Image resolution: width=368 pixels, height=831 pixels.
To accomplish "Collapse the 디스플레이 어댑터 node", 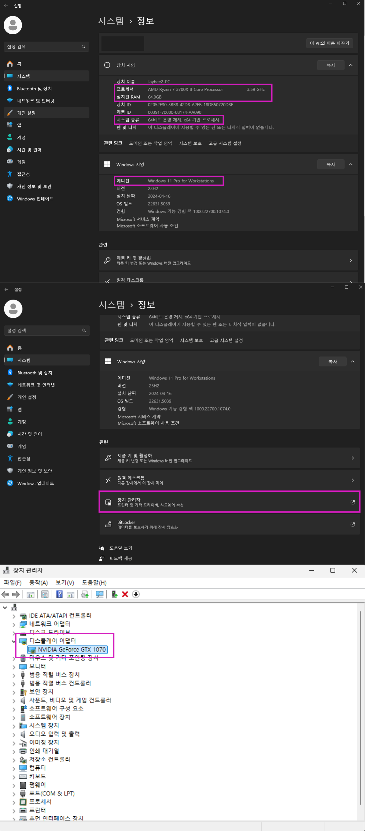I will 13,641.
